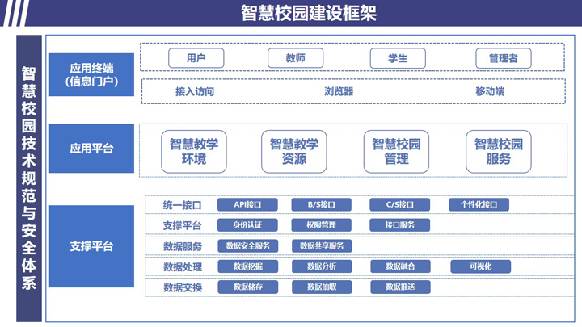Viewport: 582px width, 327px height.
Task: Click the 身份认证 button
Action: [248, 225]
